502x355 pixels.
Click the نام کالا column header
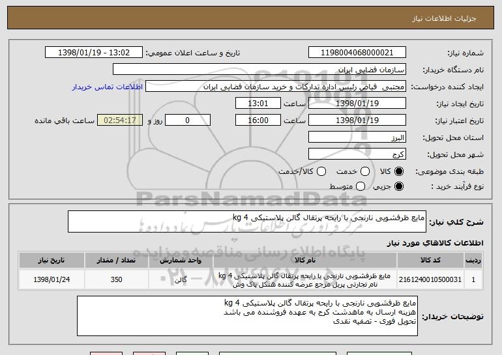click(x=305, y=261)
